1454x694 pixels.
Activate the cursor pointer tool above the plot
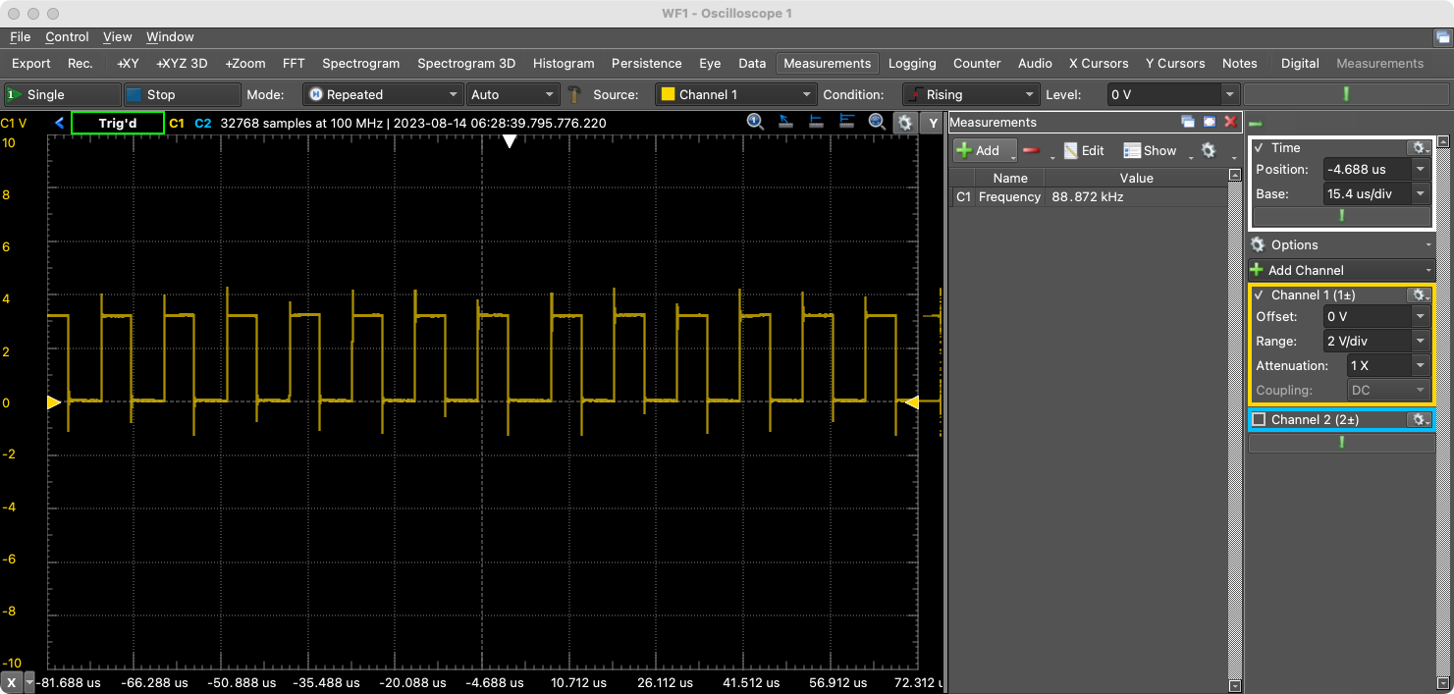click(785, 122)
